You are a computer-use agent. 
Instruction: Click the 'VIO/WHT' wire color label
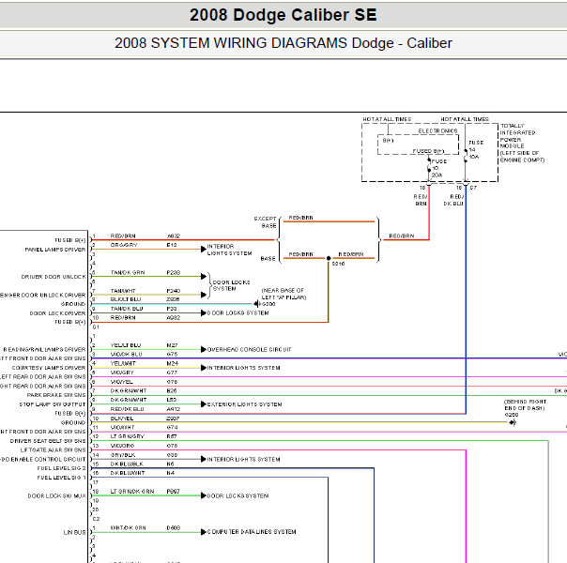click(123, 428)
